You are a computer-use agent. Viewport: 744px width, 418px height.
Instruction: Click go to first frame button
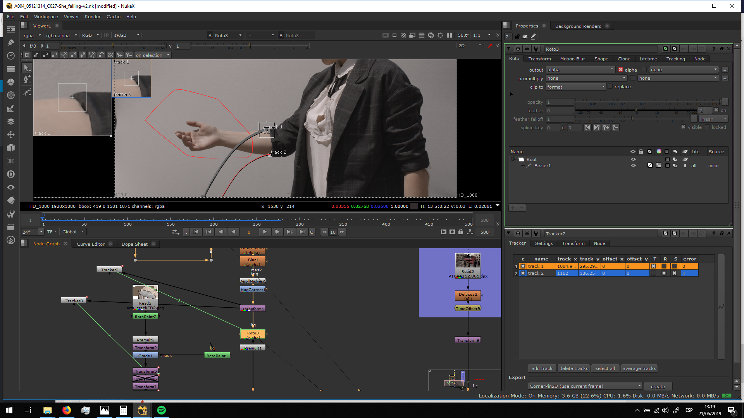(x=196, y=232)
